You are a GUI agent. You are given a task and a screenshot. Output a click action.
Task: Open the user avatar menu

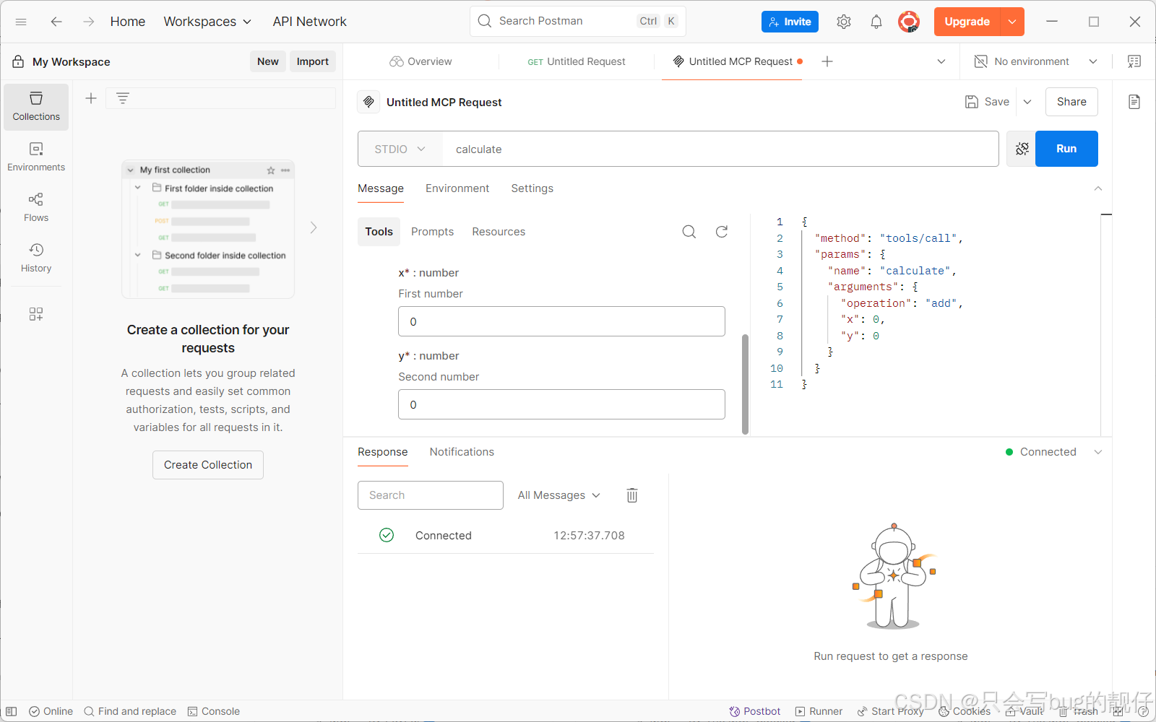(909, 22)
